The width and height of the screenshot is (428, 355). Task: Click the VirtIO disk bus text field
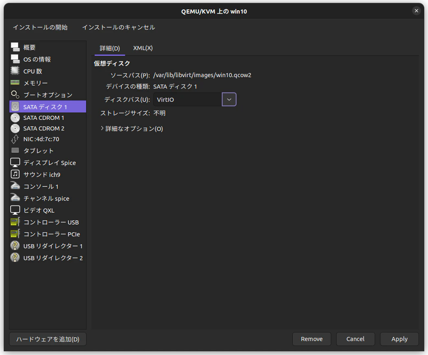coord(188,99)
